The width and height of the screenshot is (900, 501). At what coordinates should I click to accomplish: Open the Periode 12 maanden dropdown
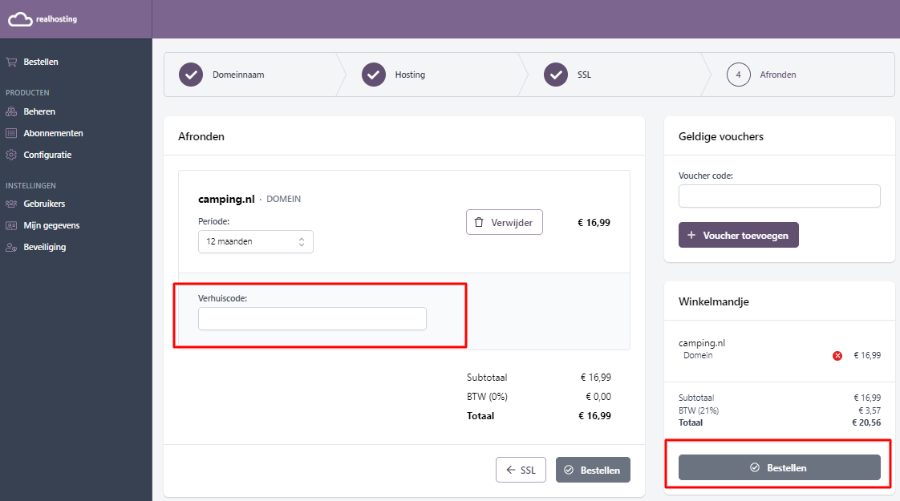click(255, 241)
